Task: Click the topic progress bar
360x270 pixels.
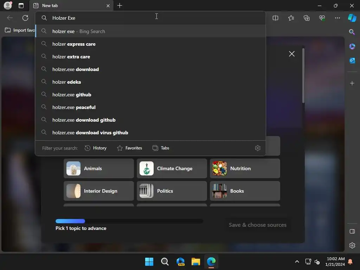Action: click(129, 221)
